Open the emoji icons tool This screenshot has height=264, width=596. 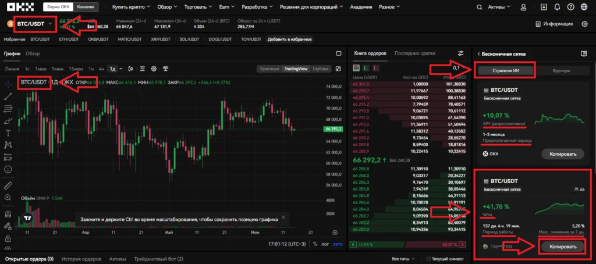8,169
